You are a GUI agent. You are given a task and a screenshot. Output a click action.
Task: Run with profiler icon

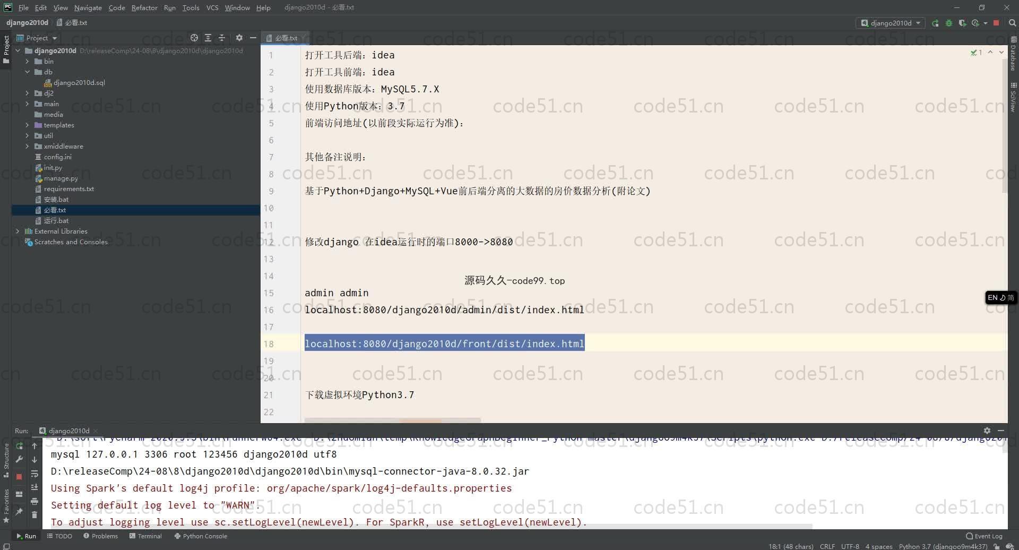pos(975,23)
